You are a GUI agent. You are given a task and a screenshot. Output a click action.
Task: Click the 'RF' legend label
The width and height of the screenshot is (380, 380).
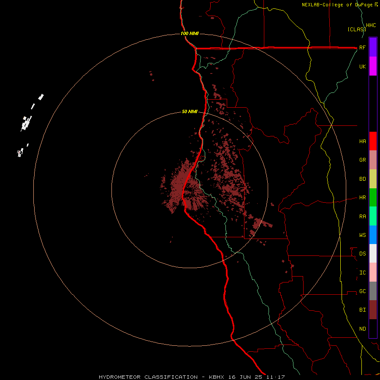coord(363,47)
